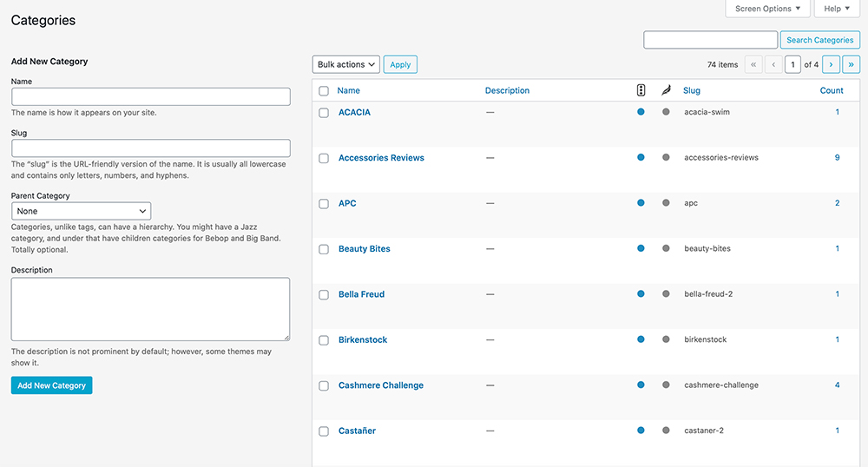Click grey readability dot for Bella Freud
The width and height of the screenshot is (868, 467).
click(666, 293)
